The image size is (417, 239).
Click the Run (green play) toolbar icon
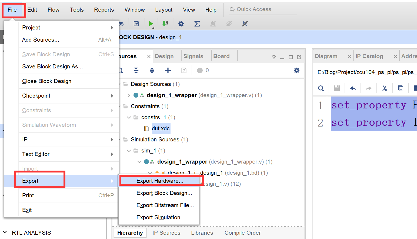click(x=151, y=24)
